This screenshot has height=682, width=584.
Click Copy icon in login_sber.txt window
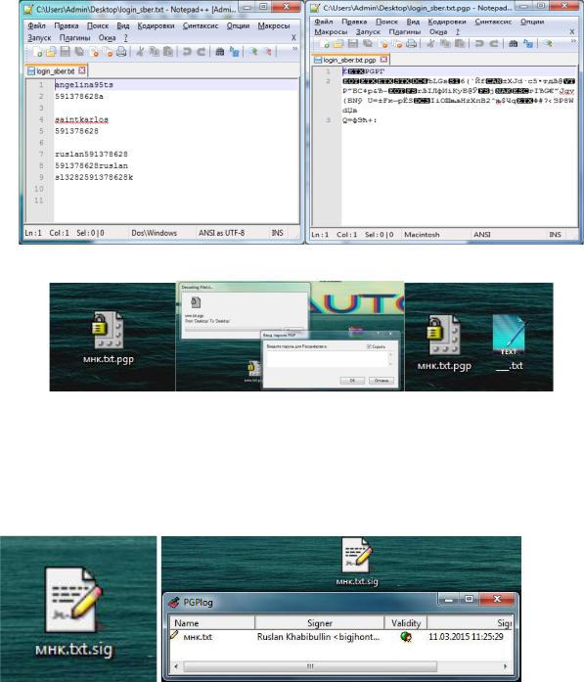click(154, 52)
